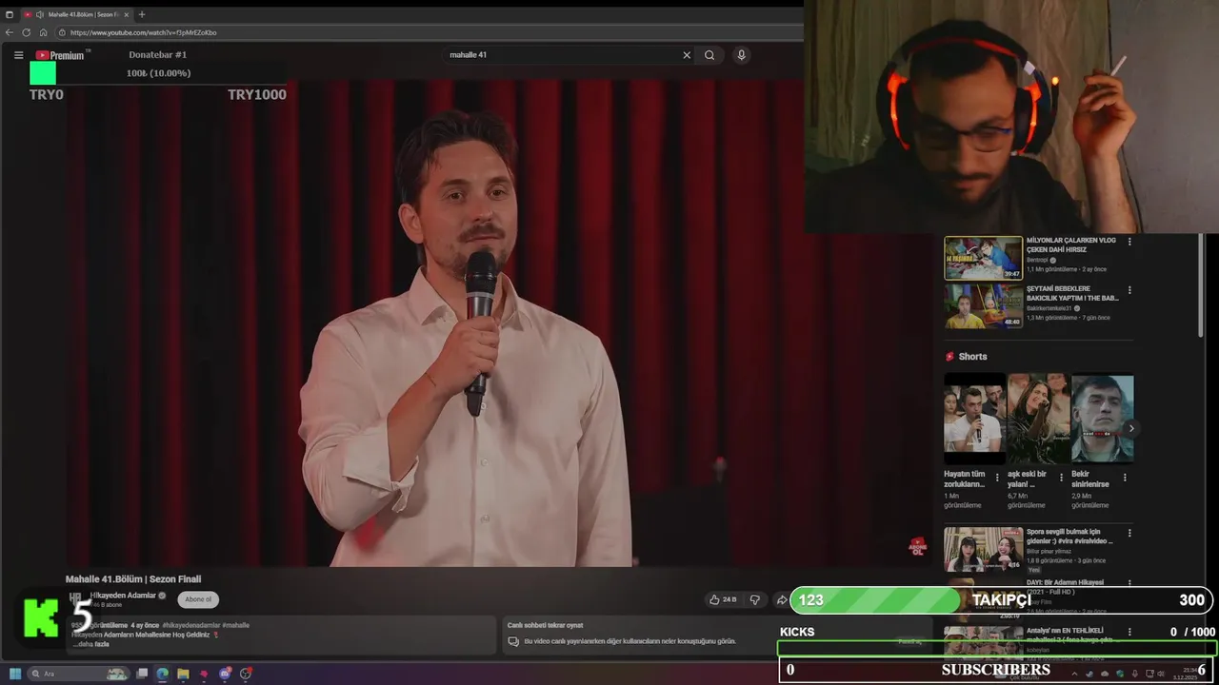The image size is (1219, 685).
Task: Open the tab actions menu icon
Action: 10,14
